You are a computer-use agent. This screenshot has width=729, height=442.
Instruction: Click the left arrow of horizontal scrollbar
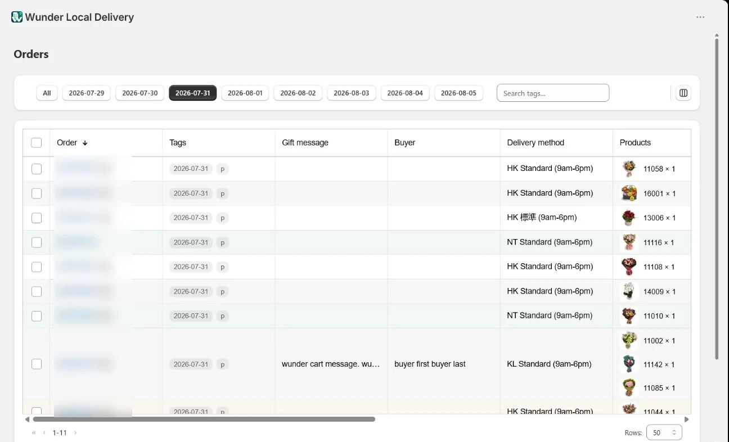27,420
